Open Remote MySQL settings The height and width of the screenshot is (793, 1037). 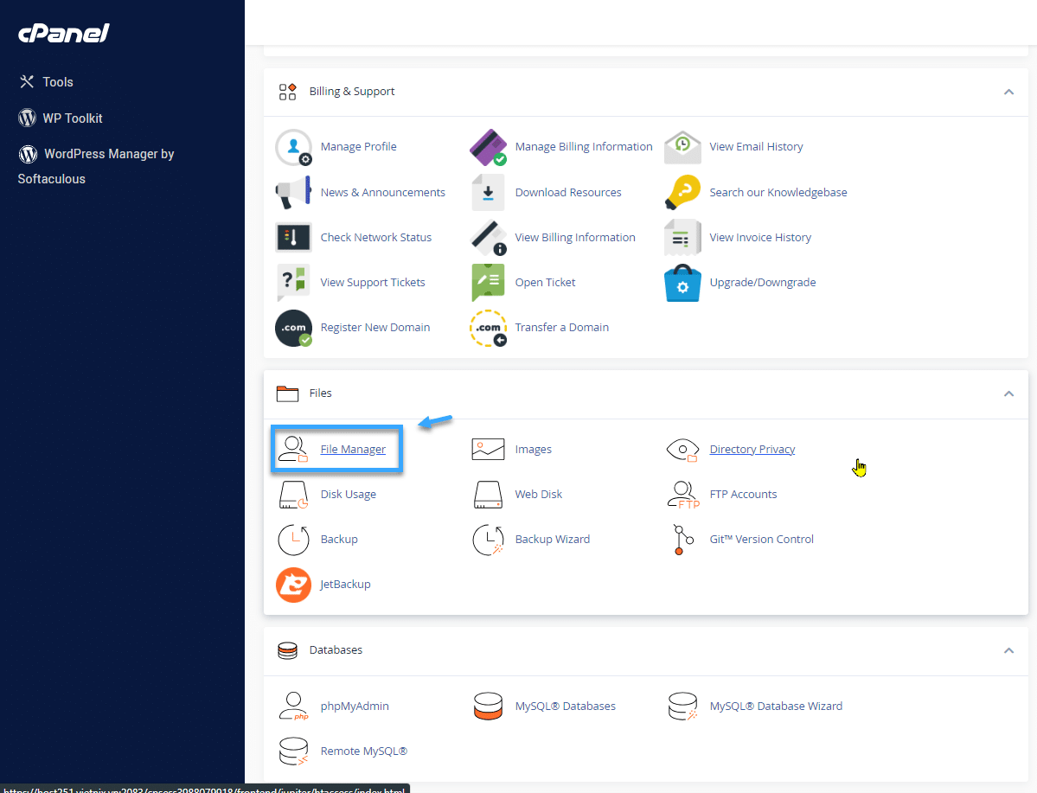(x=365, y=751)
